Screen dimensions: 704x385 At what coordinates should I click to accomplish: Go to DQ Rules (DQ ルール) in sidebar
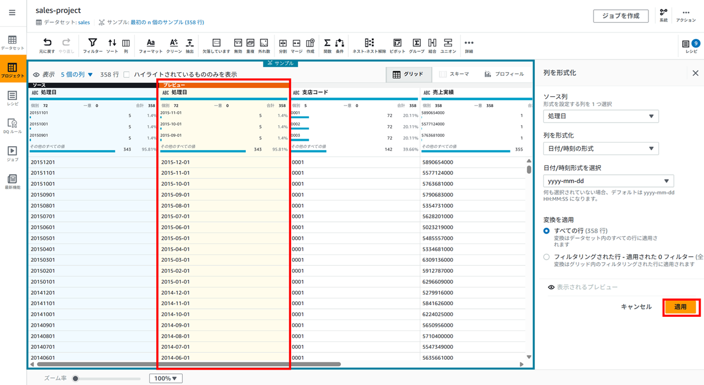pos(13,126)
